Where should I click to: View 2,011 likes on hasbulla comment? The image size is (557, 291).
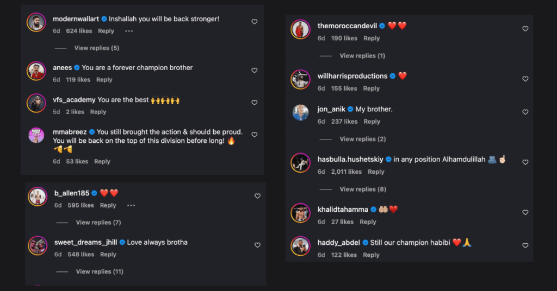(346, 172)
